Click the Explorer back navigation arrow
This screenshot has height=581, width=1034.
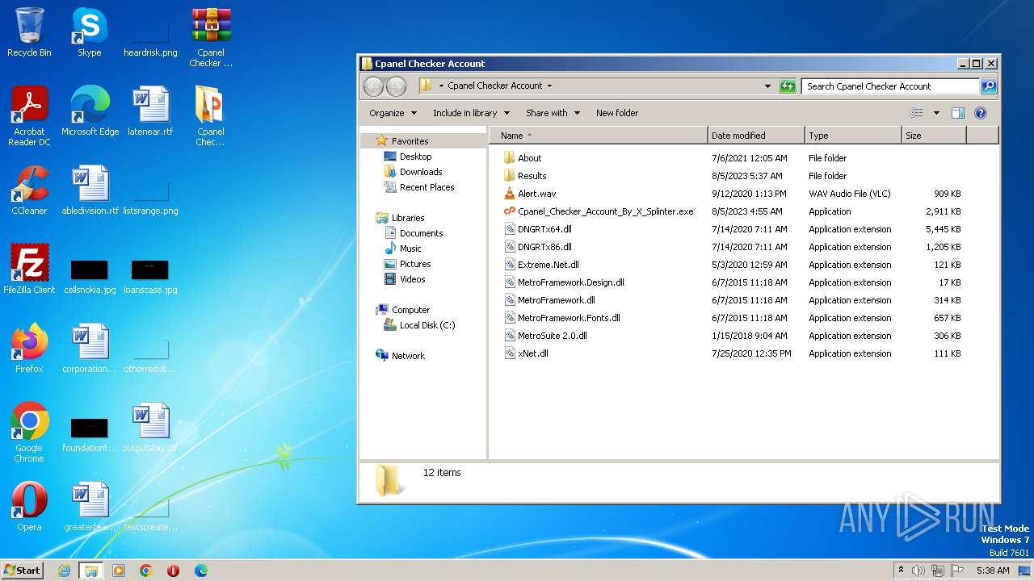(x=373, y=86)
